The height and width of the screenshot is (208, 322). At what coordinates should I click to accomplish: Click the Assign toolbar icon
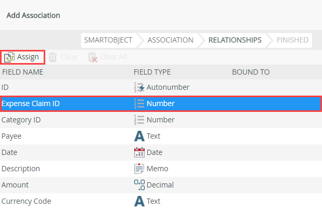click(9, 57)
